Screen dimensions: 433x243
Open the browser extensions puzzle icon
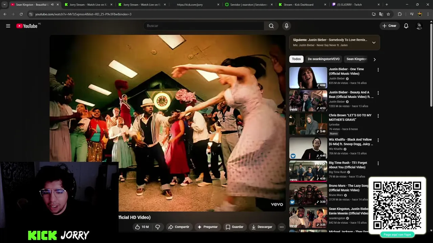tap(400, 14)
